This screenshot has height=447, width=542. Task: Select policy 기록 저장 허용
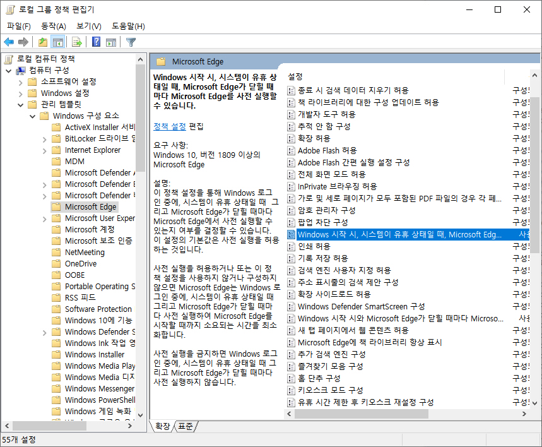[x=323, y=258]
